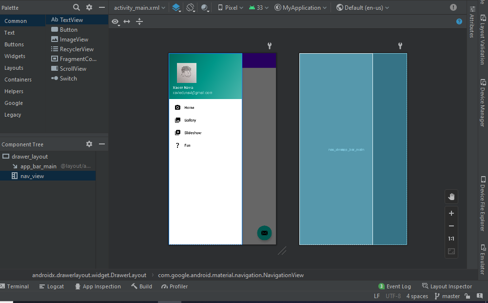Toggle view options with the eye icon
Viewport: 488px width, 303px height.
(115, 21)
